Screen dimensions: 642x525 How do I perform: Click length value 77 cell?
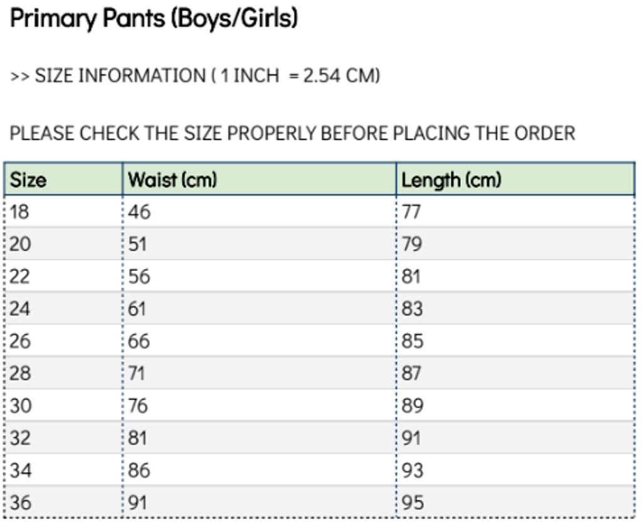point(412,211)
